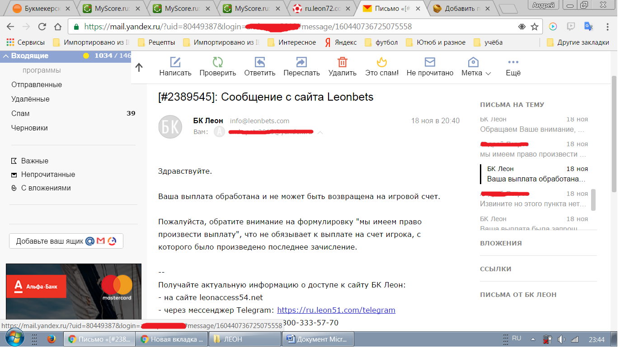620x352 pixels.
Task: Click the БК sender avatar
Action: pyautogui.click(x=170, y=126)
